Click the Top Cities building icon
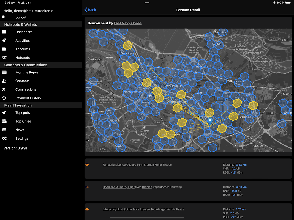 4,121
